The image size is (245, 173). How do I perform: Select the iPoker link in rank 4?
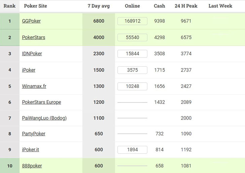coord(29,70)
